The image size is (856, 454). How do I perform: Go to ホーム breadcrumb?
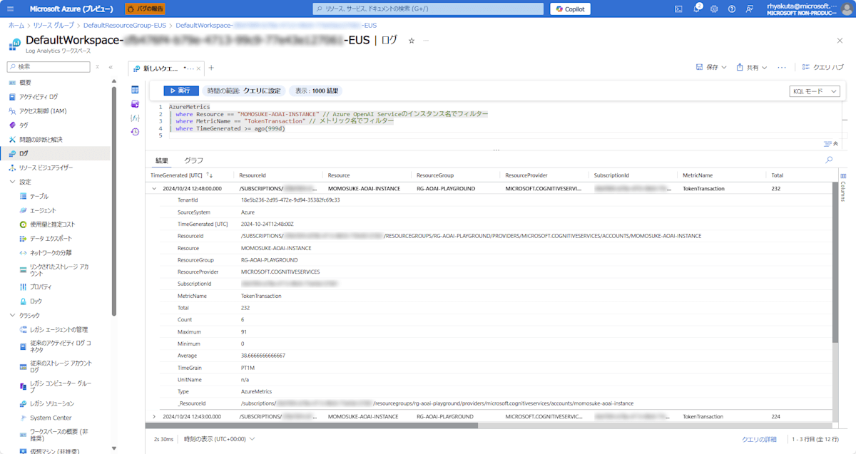click(x=16, y=25)
